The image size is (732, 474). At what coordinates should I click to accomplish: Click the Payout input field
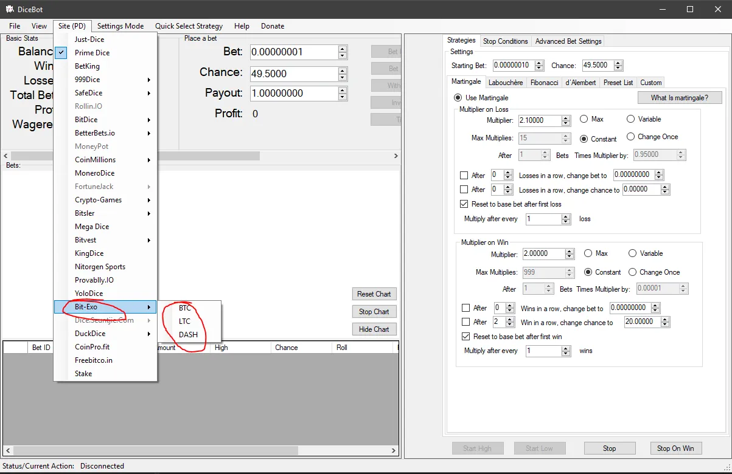(x=295, y=94)
